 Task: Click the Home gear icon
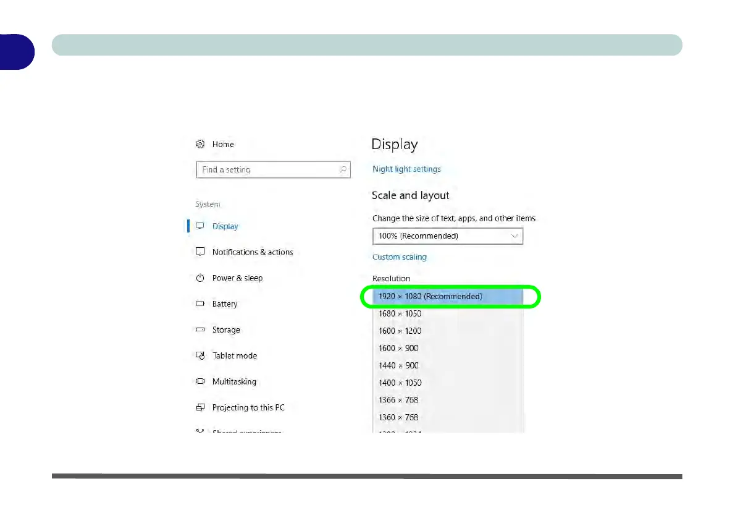coord(200,144)
